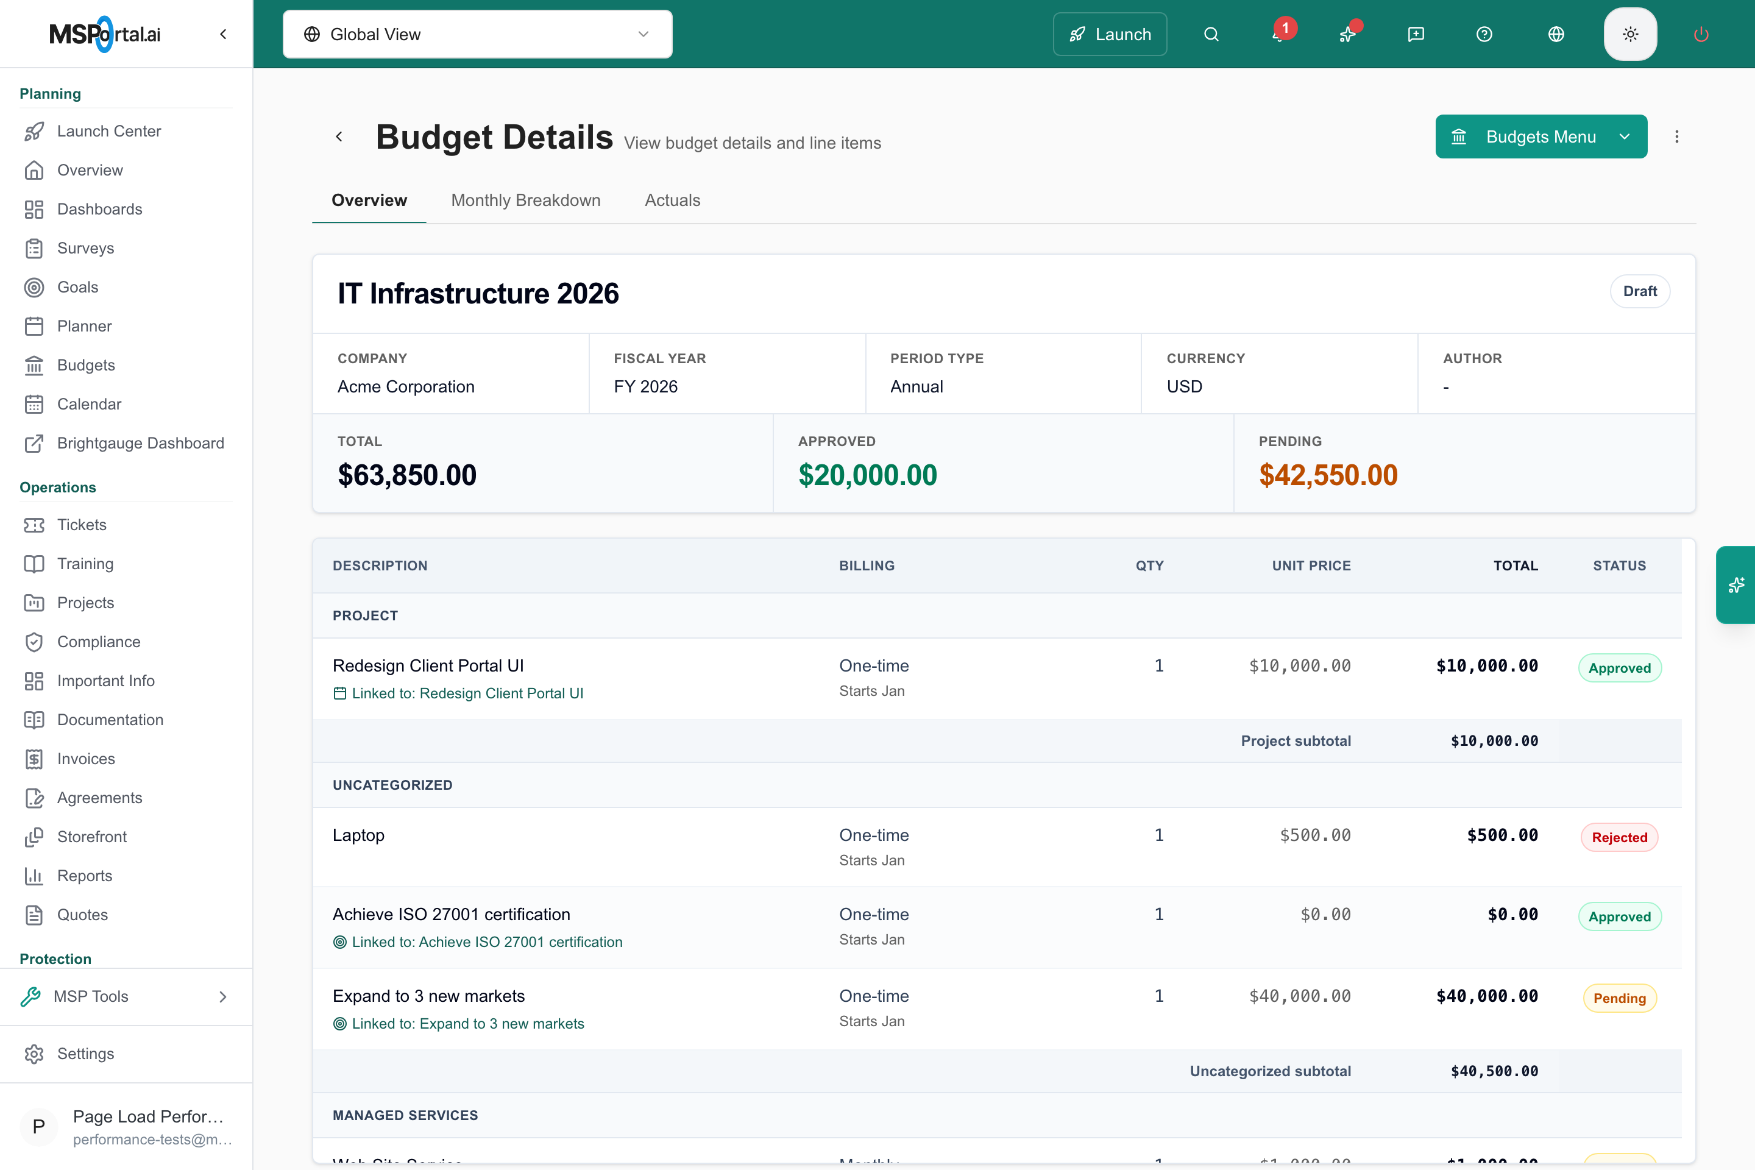Select the Overview tab
The width and height of the screenshot is (1755, 1170).
coord(369,200)
